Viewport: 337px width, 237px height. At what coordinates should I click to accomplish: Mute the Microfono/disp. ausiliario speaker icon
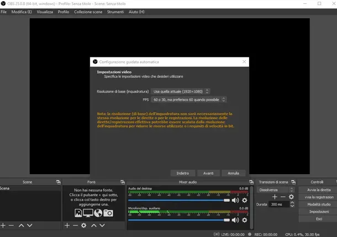pos(235,220)
